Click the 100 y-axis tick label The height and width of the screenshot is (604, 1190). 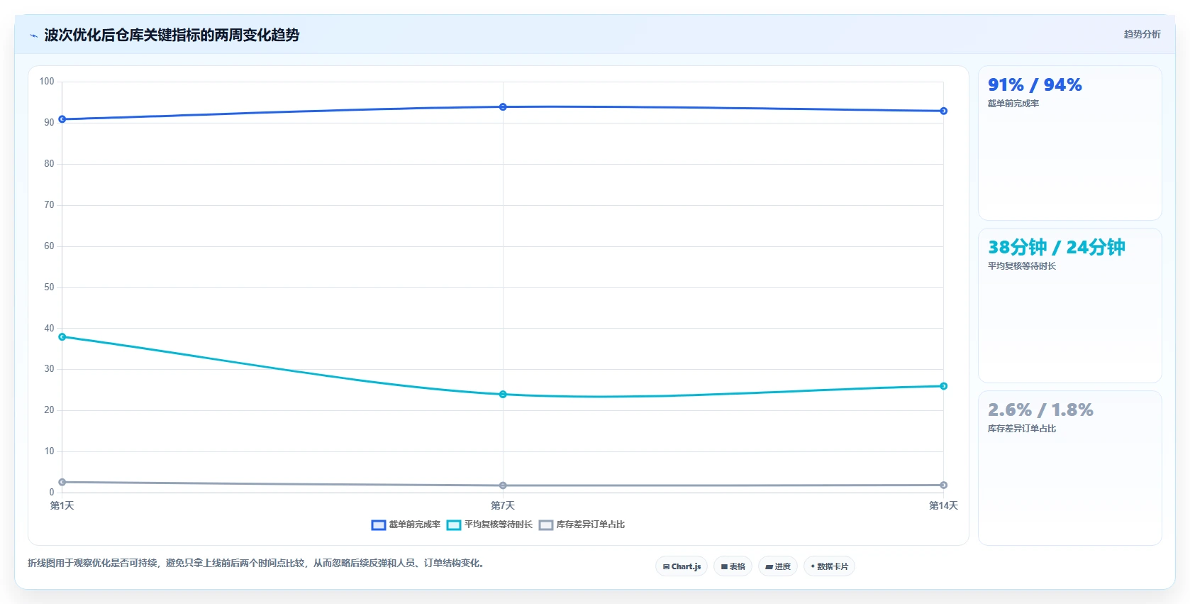tap(47, 82)
